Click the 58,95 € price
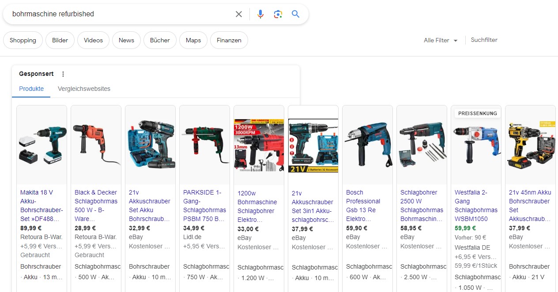This screenshot has height=292, width=558. coord(411,228)
